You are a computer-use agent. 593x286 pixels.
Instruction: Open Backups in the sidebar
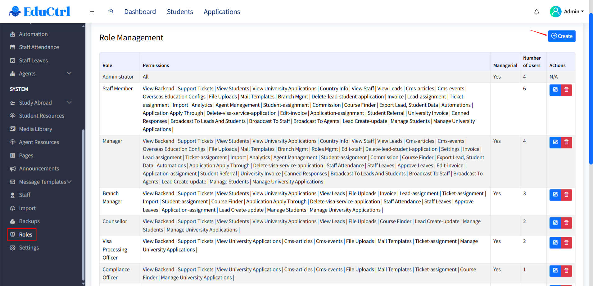pyautogui.click(x=29, y=221)
